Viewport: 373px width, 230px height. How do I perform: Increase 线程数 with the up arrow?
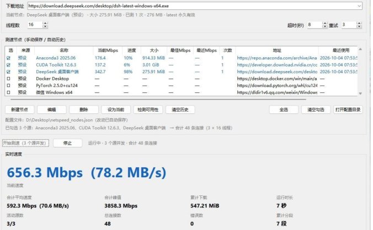tap(45, 23)
